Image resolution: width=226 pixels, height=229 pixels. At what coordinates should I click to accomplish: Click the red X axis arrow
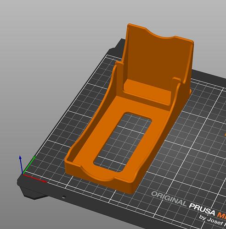tap(35, 178)
